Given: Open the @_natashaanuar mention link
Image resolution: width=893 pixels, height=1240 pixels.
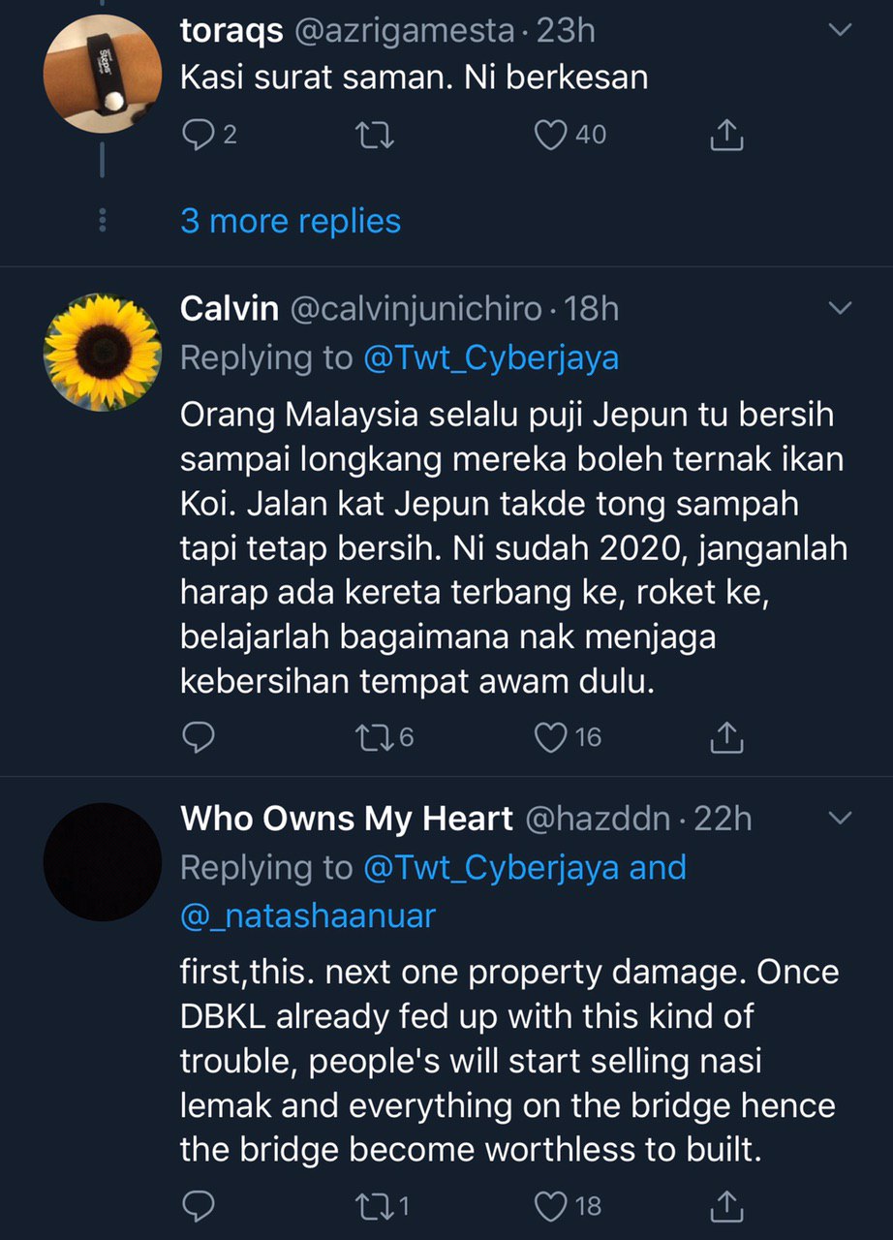Looking at the screenshot, I should 308,915.
